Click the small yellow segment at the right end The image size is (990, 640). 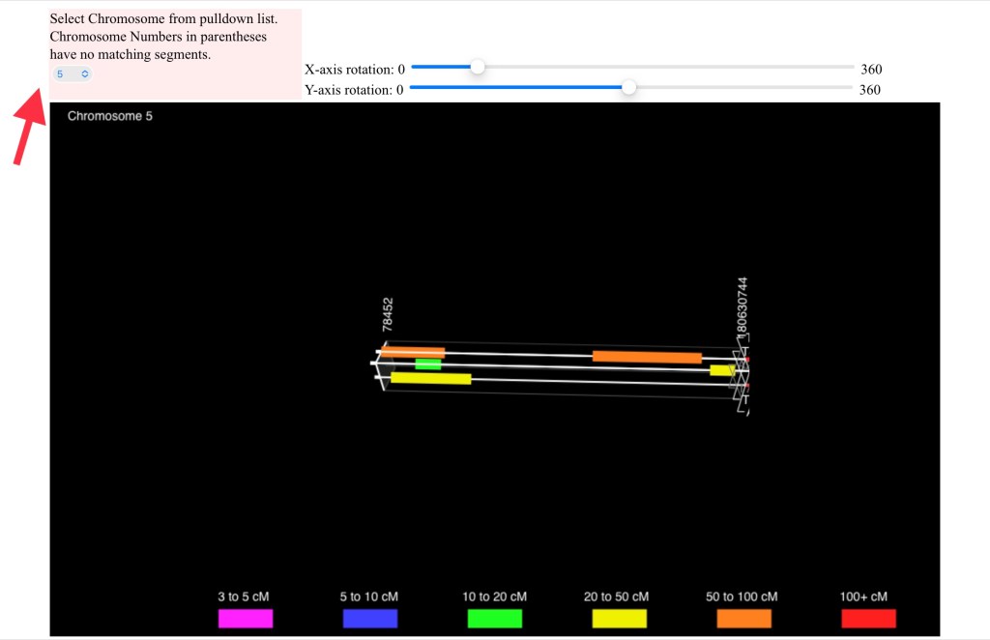coord(720,370)
